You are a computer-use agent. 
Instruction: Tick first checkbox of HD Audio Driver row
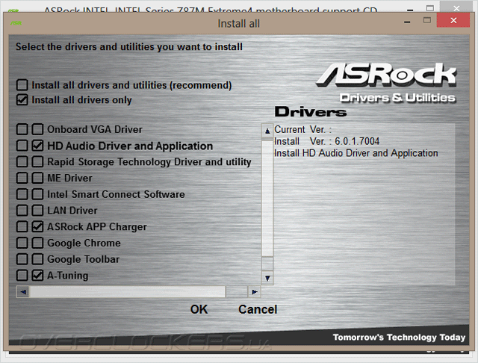pos(22,146)
